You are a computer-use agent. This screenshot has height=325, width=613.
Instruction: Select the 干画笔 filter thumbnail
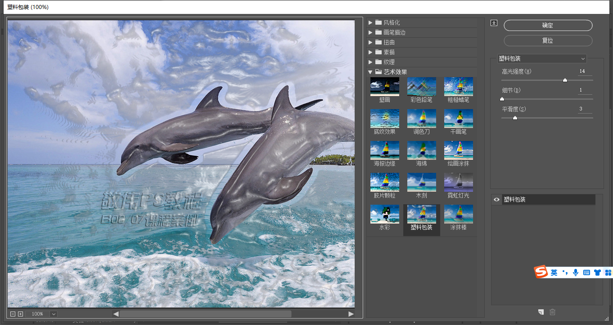tap(458, 119)
